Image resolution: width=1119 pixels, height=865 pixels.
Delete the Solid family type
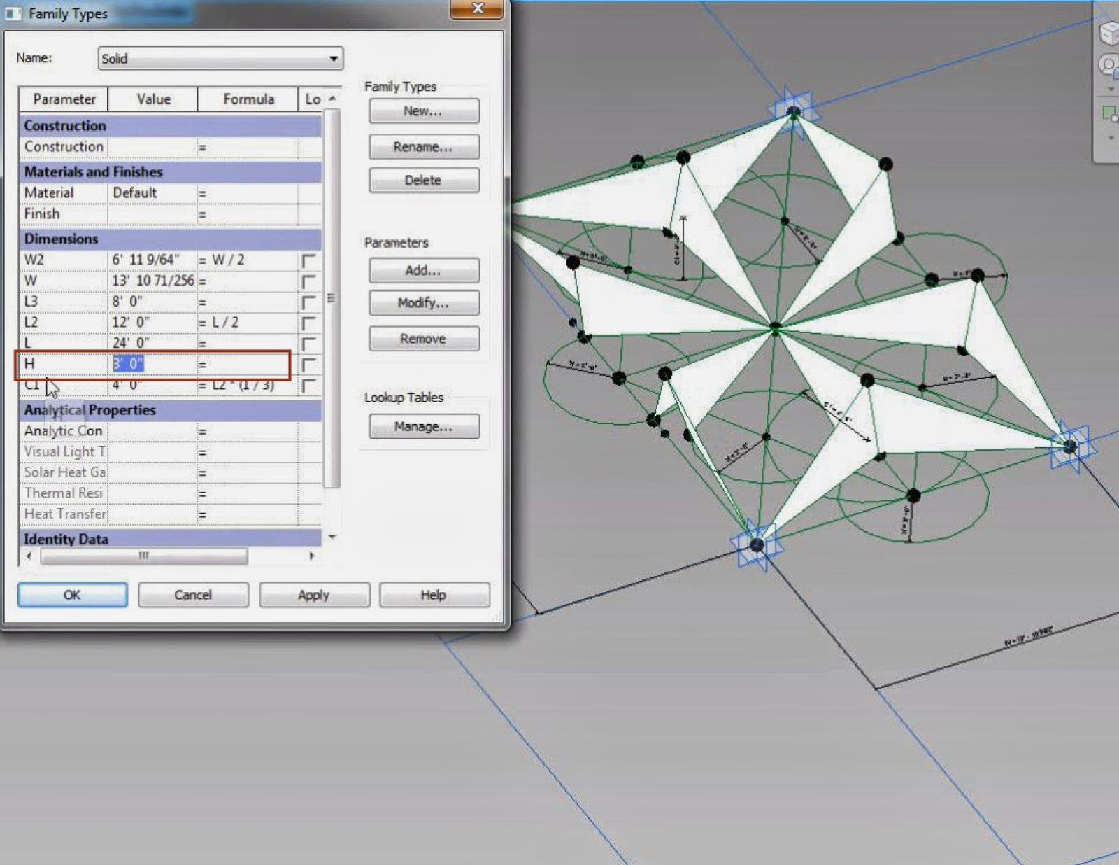coord(422,180)
